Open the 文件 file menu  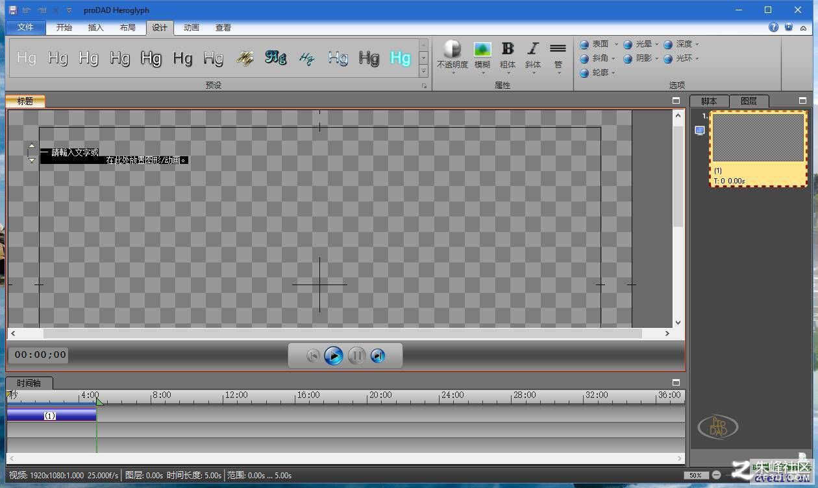26,27
